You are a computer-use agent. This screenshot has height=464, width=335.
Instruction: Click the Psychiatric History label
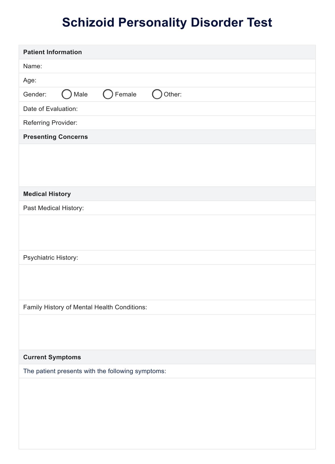click(x=51, y=258)
